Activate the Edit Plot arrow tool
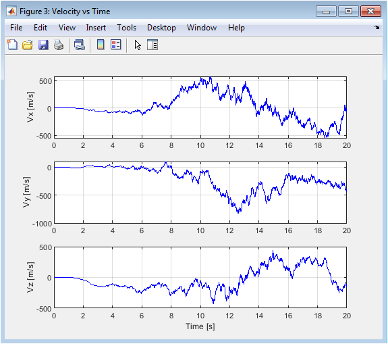Viewport: 388px width, 344px height. [x=138, y=45]
